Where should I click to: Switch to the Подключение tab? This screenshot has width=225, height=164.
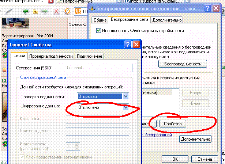tap(89, 56)
